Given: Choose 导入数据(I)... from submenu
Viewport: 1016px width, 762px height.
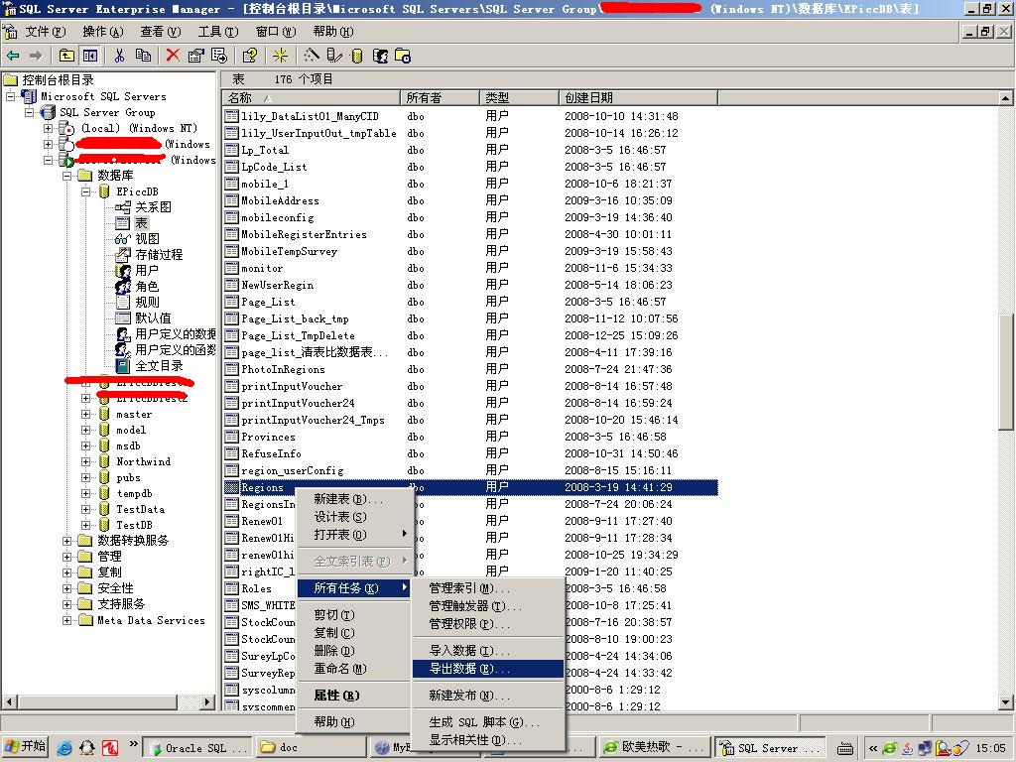Looking at the screenshot, I should coord(487,651).
